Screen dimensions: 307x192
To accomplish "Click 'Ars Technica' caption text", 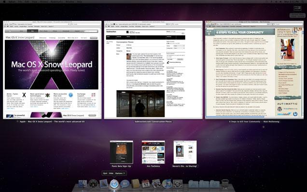I will coord(153,166).
